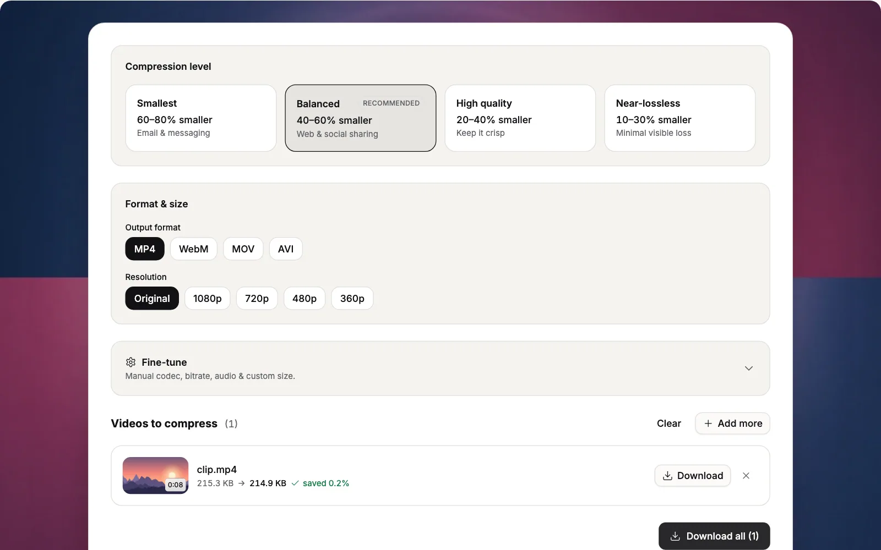Choose AVI as output format
The width and height of the screenshot is (881, 550).
pos(286,249)
